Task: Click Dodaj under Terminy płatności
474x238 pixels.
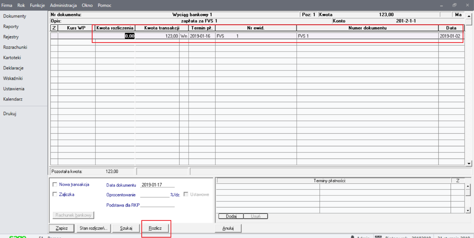Action: pos(231,216)
